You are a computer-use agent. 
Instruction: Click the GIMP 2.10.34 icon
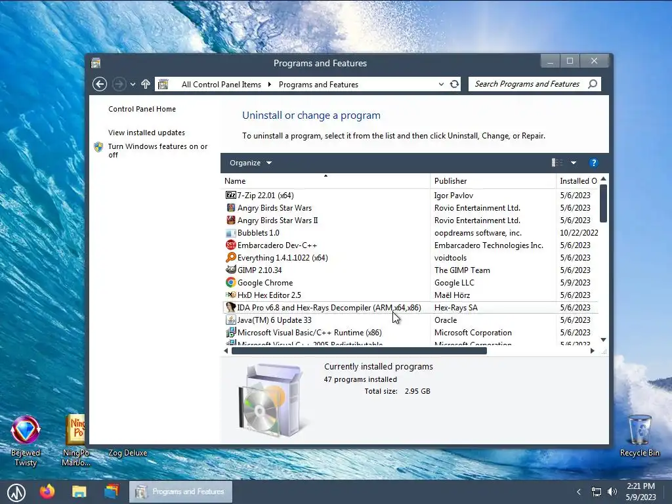230,270
